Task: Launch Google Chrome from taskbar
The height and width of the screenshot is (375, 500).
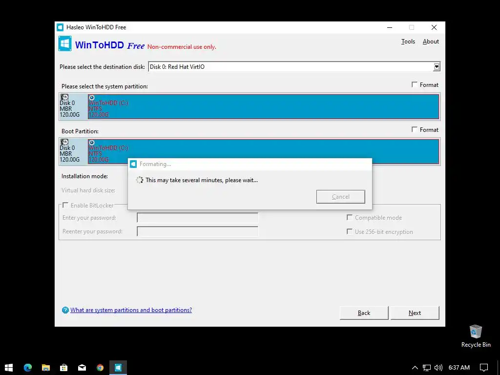Action: 100,368
